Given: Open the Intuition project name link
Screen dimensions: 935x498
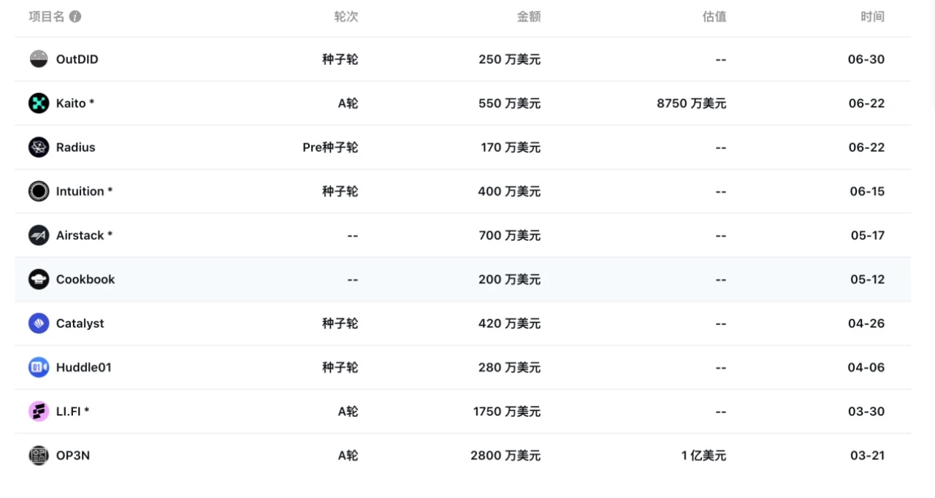Looking at the screenshot, I should click(x=85, y=191).
